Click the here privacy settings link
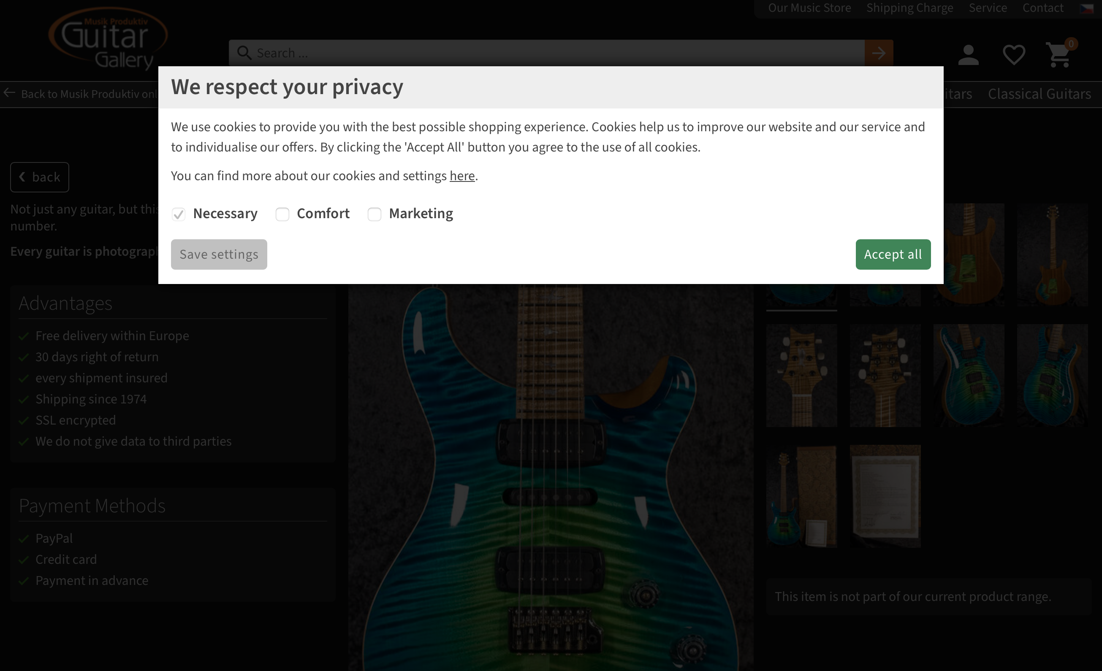This screenshot has height=671, width=1102. pos(462,175)
